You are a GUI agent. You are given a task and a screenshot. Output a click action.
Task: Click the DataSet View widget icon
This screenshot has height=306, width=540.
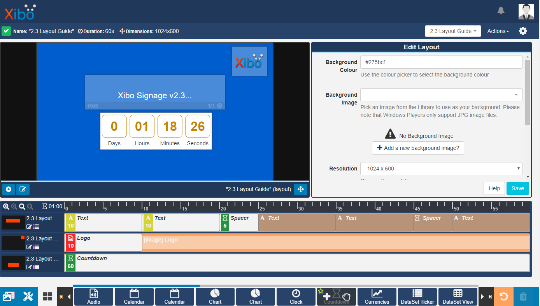click(458, 297)
